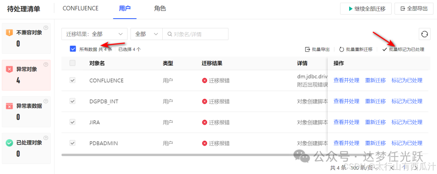Click the 详情 column header
The image size is (437, 174).
click(302, 63)
